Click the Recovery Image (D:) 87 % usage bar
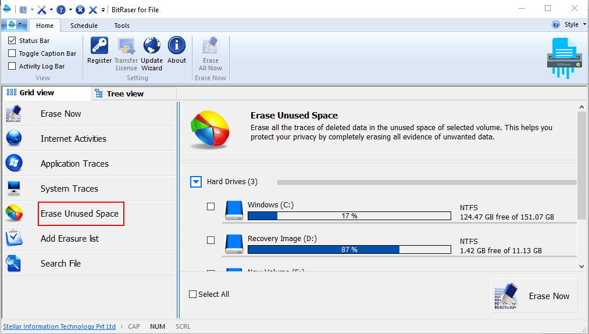Screen dimensions: 589x334 coord(349,250)
